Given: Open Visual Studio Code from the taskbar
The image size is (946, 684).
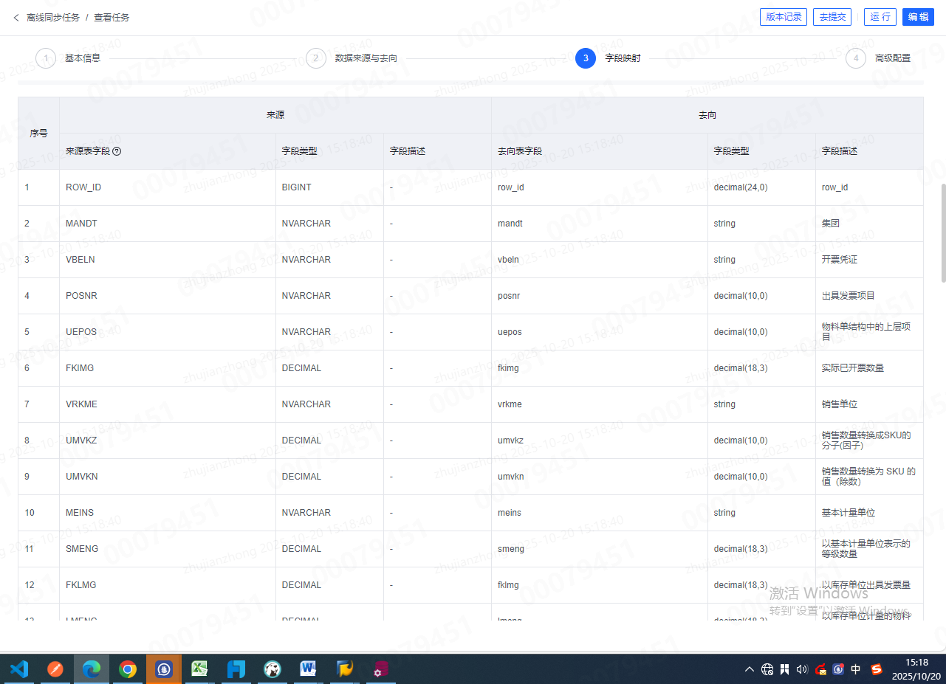Looking at the screenshot, I should pyautogui.click(x=19, y=669).
